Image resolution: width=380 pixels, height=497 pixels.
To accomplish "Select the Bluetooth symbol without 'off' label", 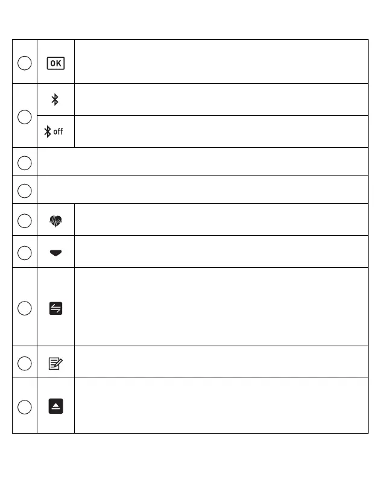I will point(55,100).
